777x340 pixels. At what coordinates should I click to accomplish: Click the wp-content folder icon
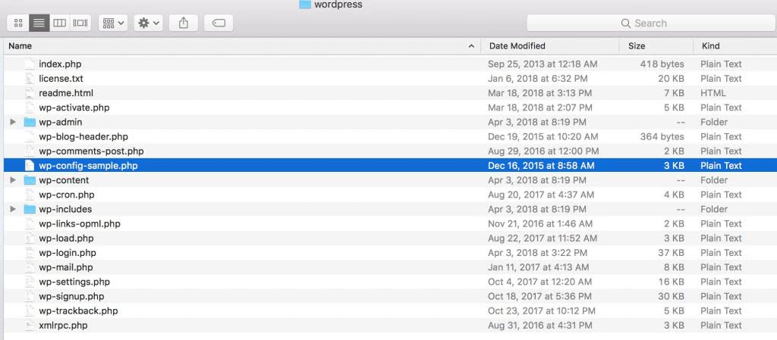[x=30, y=180]
